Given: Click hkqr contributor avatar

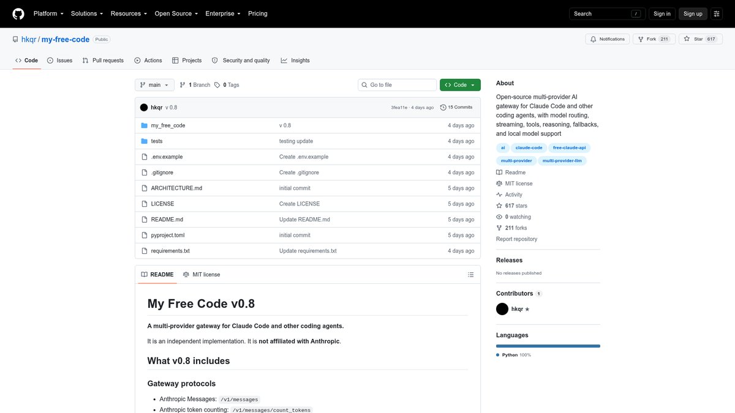Looking at the screenshot, I should point(502,309).
